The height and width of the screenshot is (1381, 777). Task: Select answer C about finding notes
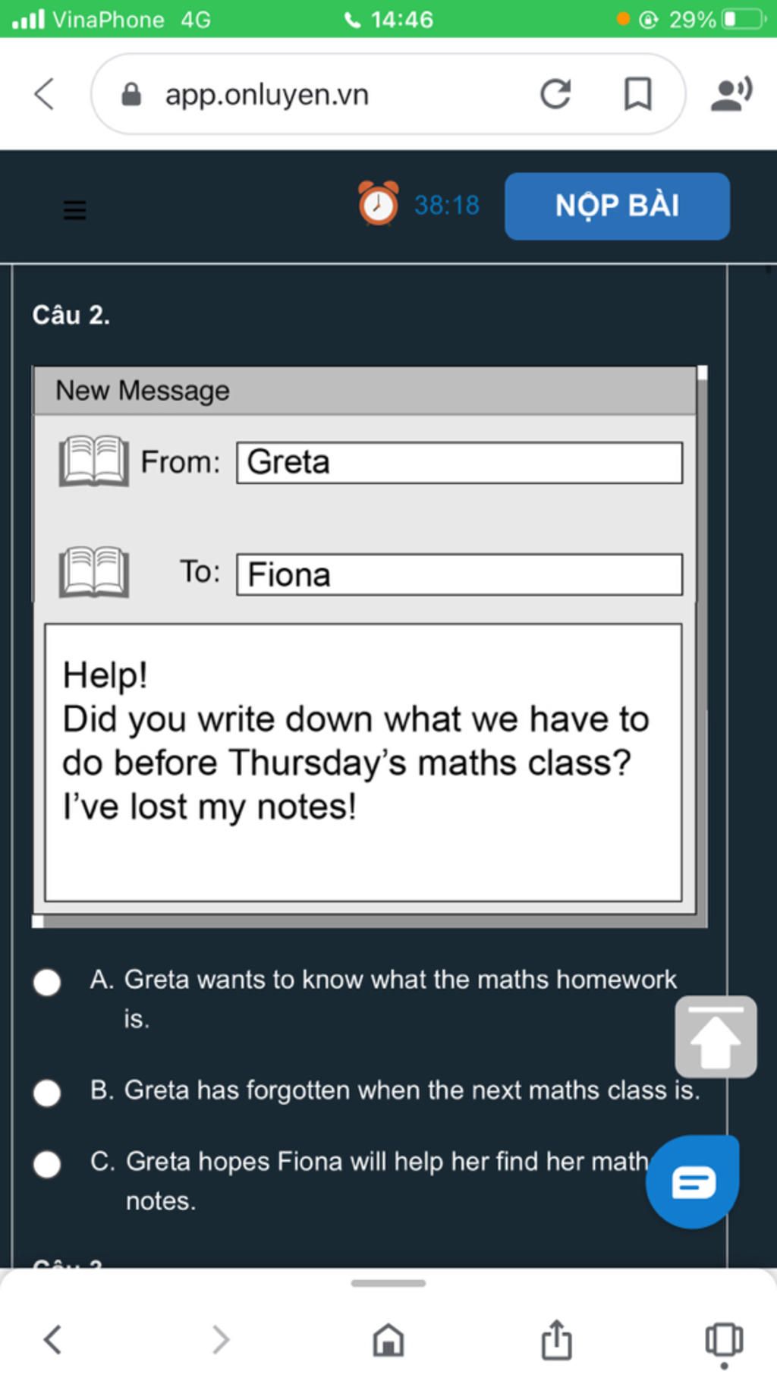47,1164
